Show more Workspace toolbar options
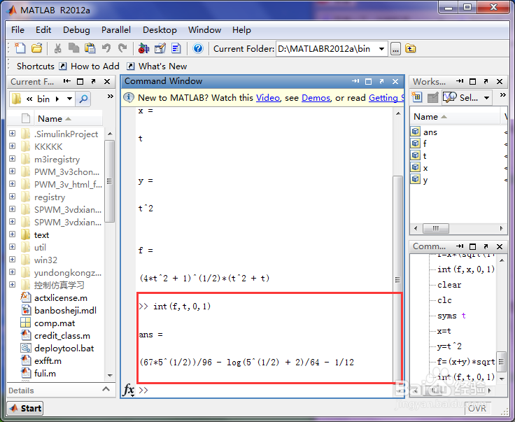 click(503, 95)
